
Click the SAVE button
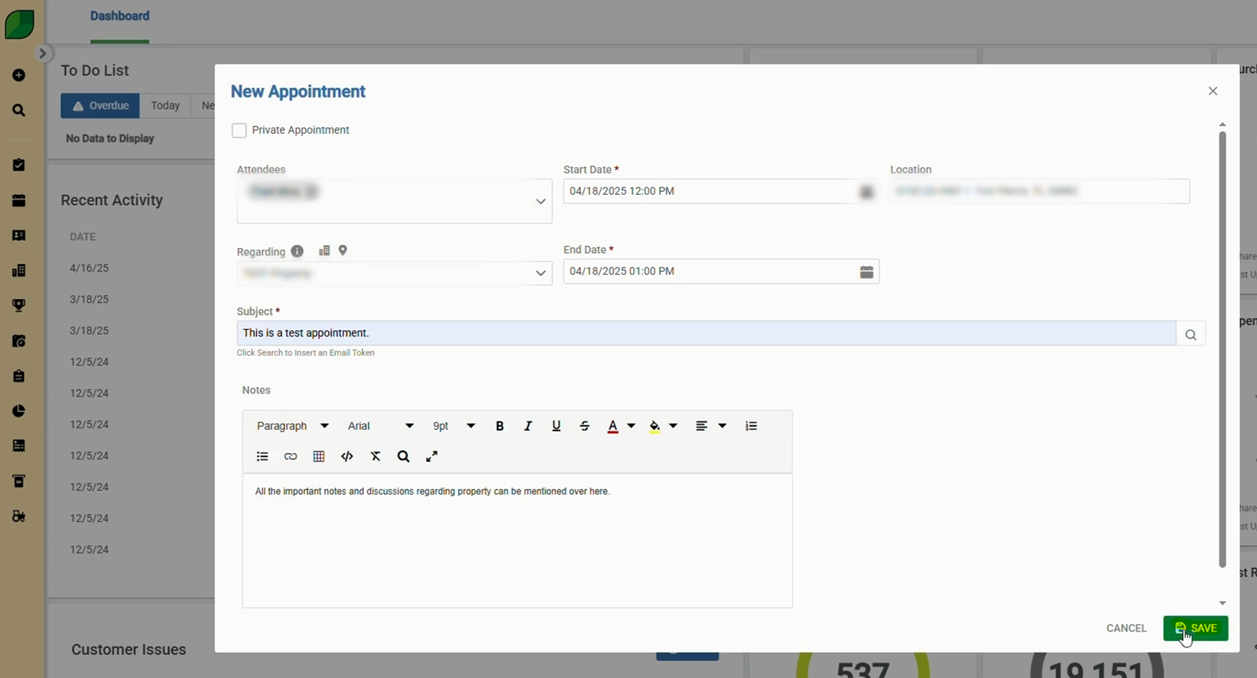pos(1195,628)
